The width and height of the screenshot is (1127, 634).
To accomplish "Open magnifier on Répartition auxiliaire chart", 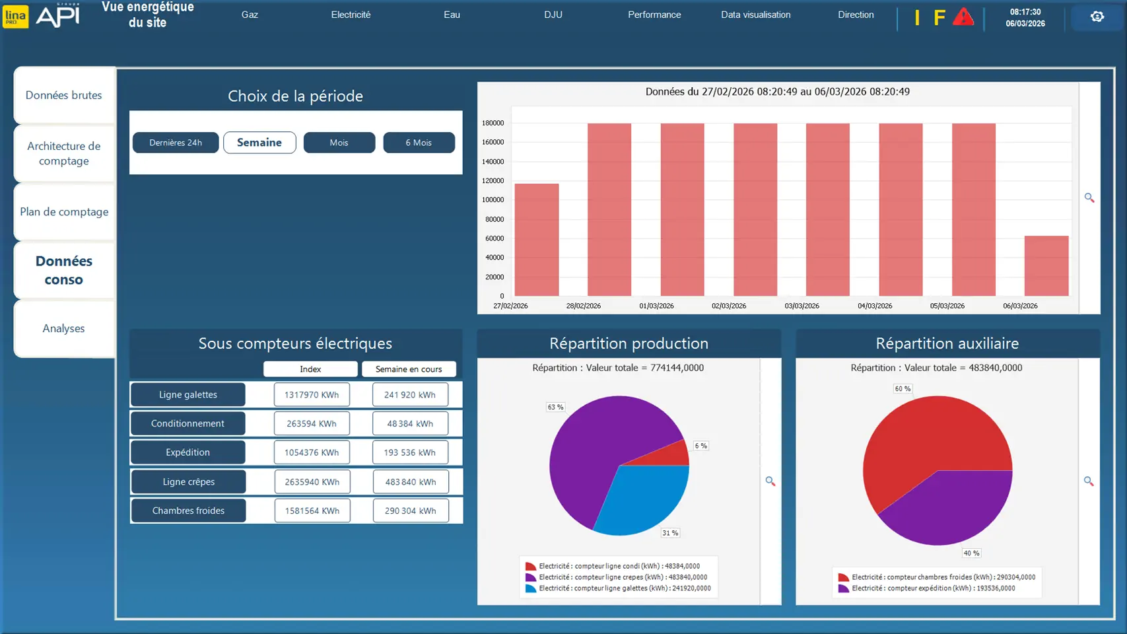I will click(x=1088, y=481).
